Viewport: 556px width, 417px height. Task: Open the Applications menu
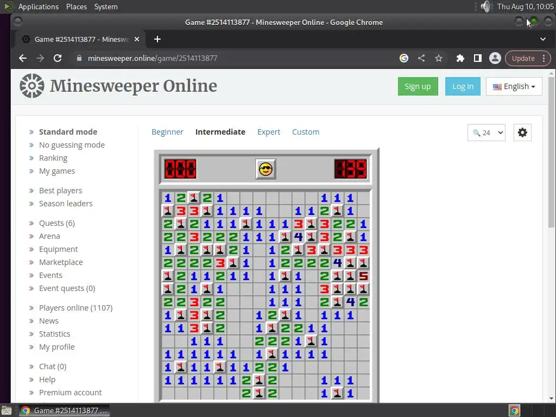tap(39, 7)
